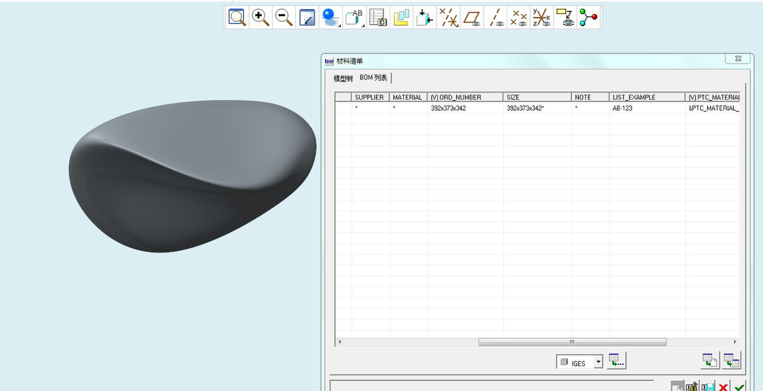Viewport: 763px width, 391px height.
Task: Click the Repaint screen icon
Action: (307, 17)
